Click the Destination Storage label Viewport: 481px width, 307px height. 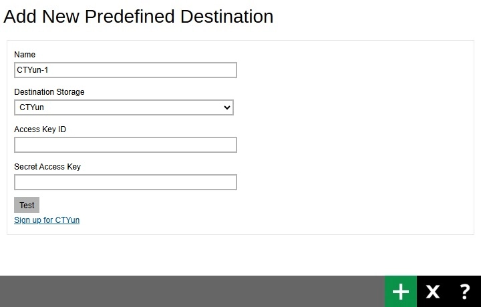[49, 92]
